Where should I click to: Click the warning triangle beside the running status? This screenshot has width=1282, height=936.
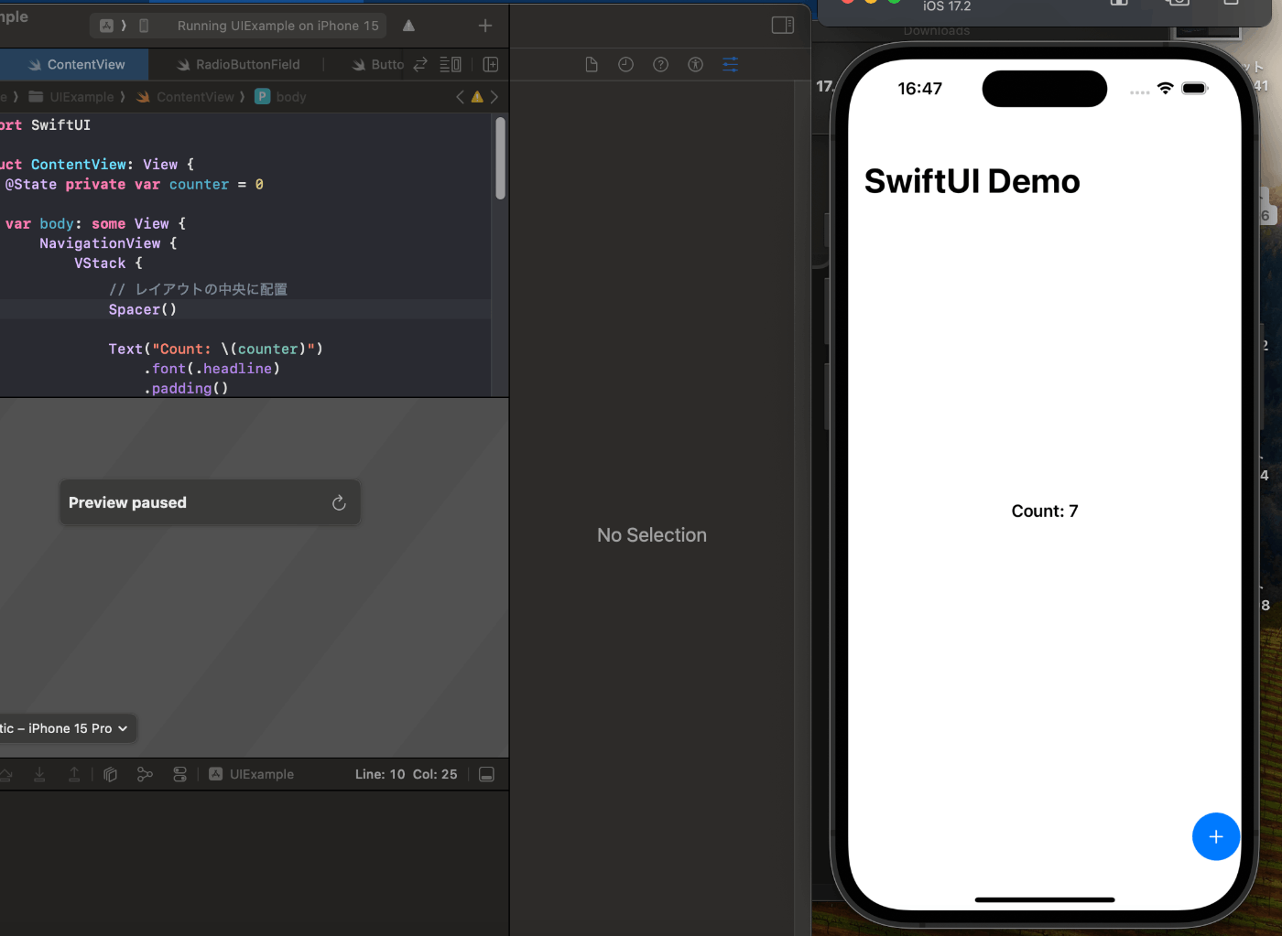[x=408, y=26]
